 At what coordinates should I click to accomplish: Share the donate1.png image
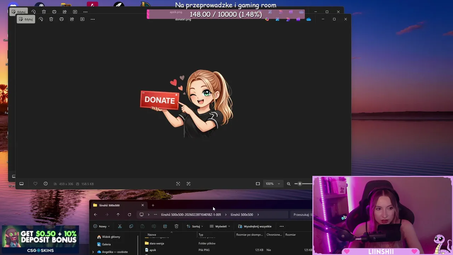coord(72,19)
